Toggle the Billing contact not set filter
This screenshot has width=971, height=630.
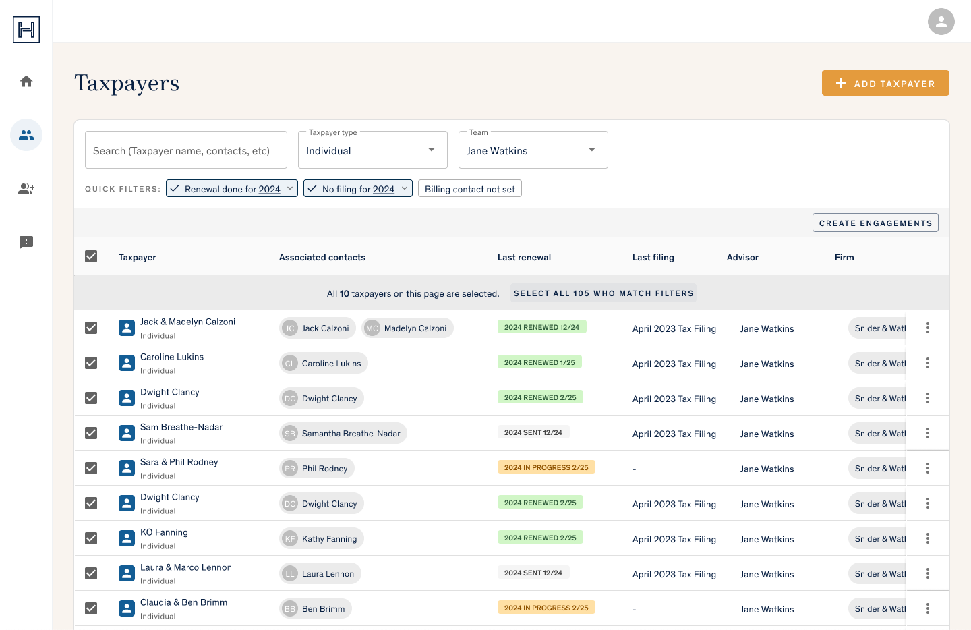470,189
